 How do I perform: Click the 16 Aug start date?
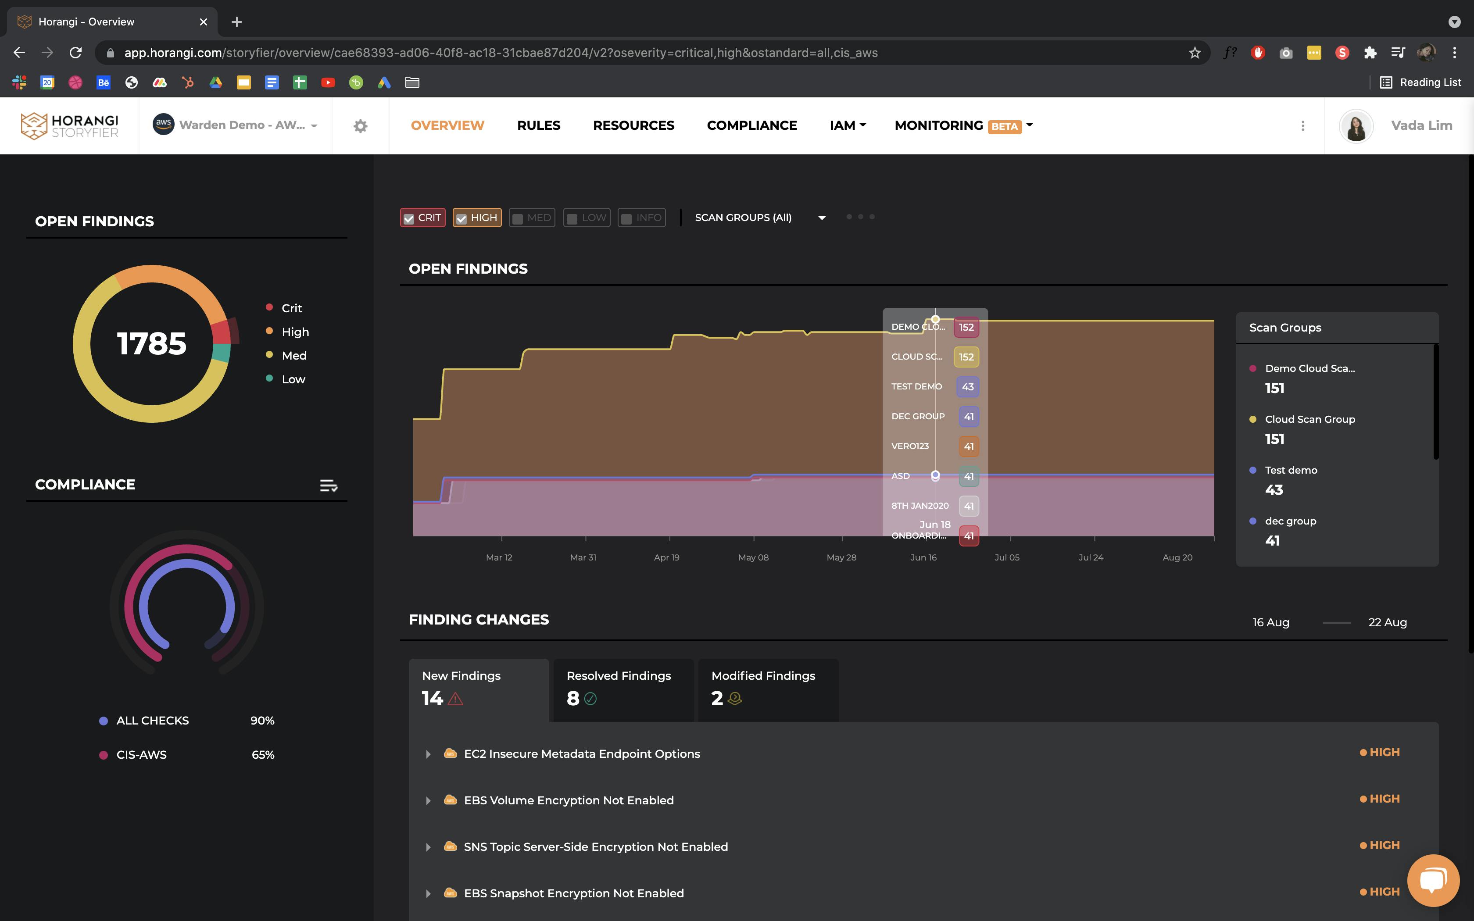[x=1270, y=622]
